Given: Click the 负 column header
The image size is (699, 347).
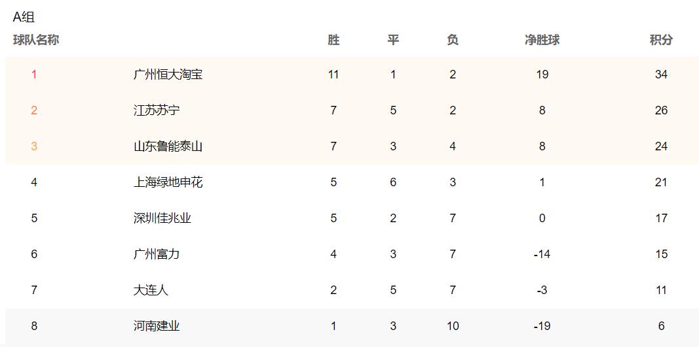Looking at the screenshot, I should [x=453, y=40].
